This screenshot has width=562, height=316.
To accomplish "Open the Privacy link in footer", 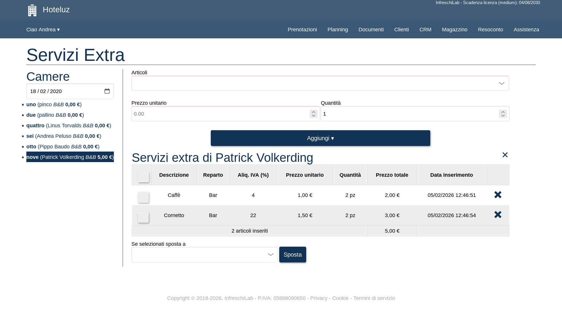I will (318, 298).
